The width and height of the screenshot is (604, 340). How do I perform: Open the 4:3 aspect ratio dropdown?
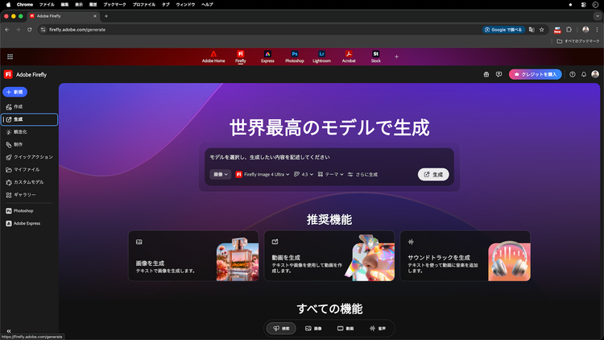(304, 174)
